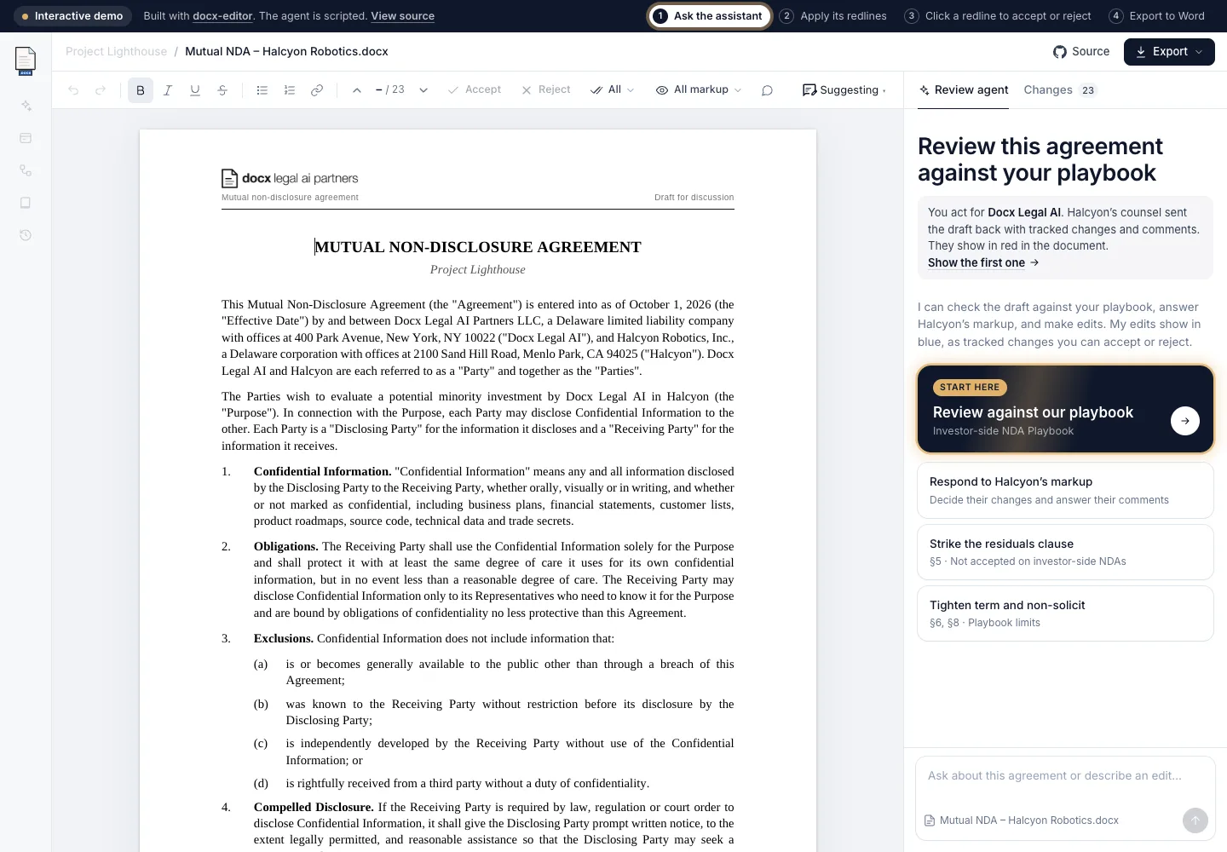Viewport: 1227px width, 852px height.
Task: Click the Reject change button
Action: point(546,90)
